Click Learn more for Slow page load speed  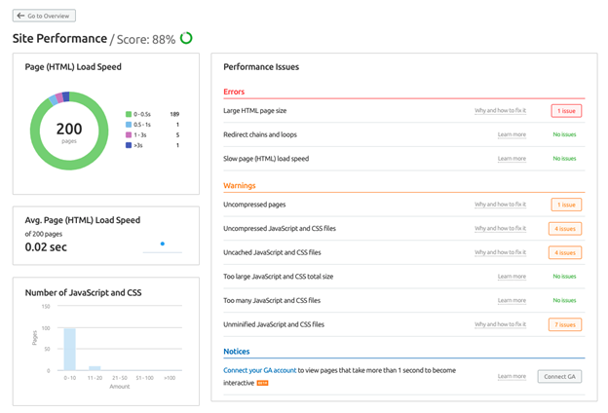(512, 158)
